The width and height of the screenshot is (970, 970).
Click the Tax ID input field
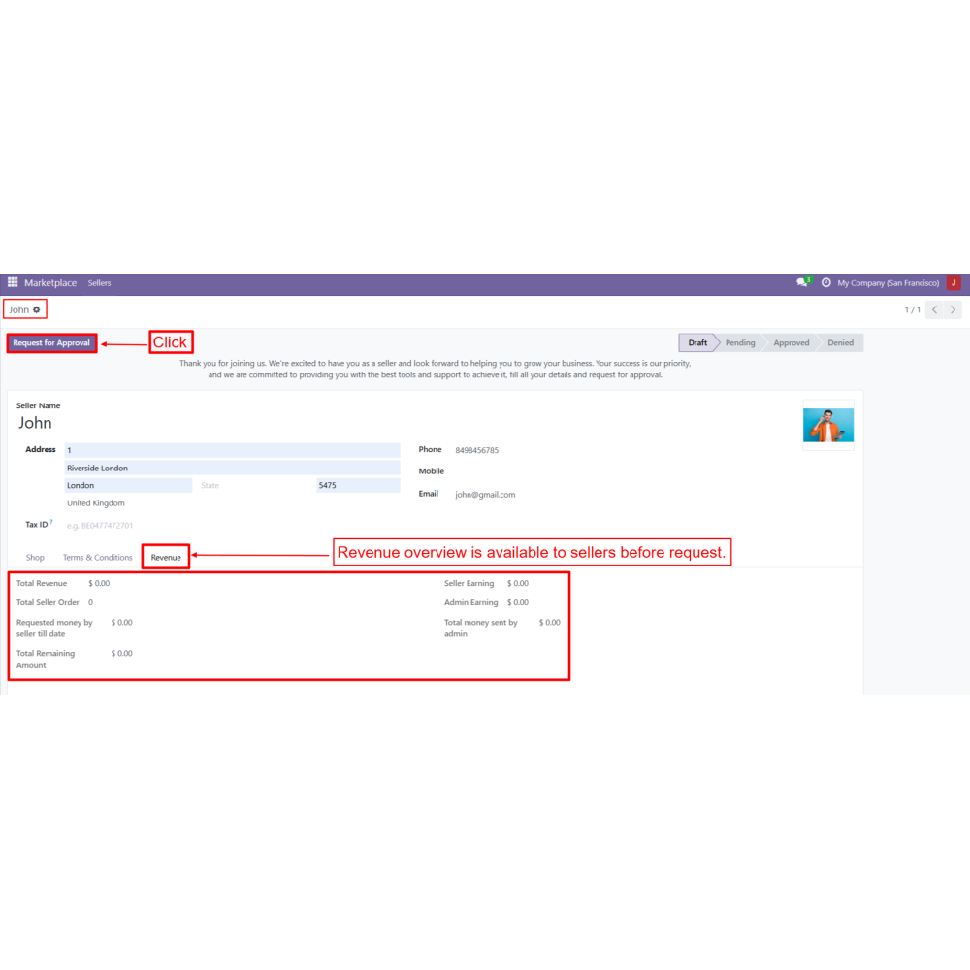pos(231,525)
